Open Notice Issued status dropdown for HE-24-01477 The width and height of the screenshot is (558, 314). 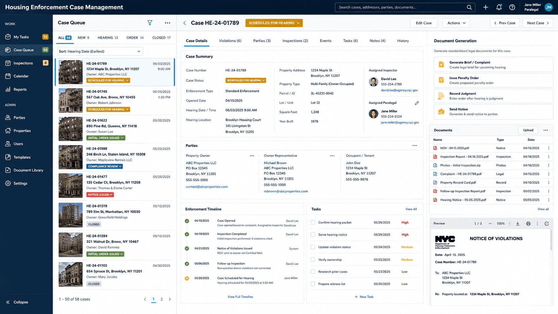pyautogui.click(x=100, y=195)
